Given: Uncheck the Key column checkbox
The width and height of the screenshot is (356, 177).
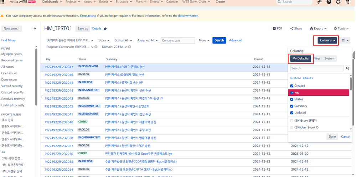Looking at the screenshot, I should [292, 93].
